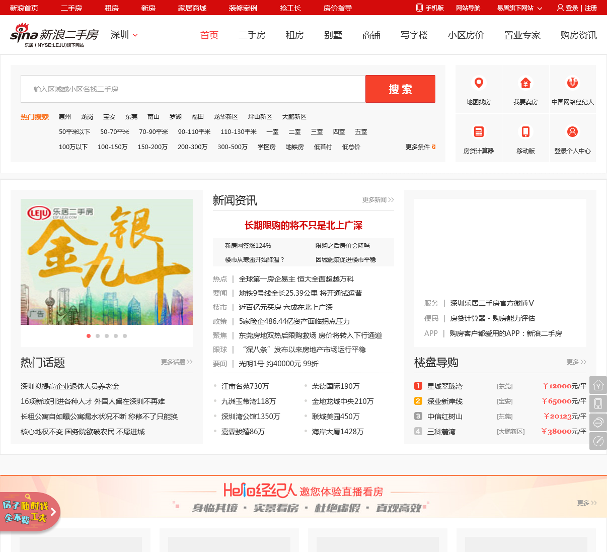Click the floating sidebar feedback pencil icon
607x552 pixels.
tap(598, 441)
